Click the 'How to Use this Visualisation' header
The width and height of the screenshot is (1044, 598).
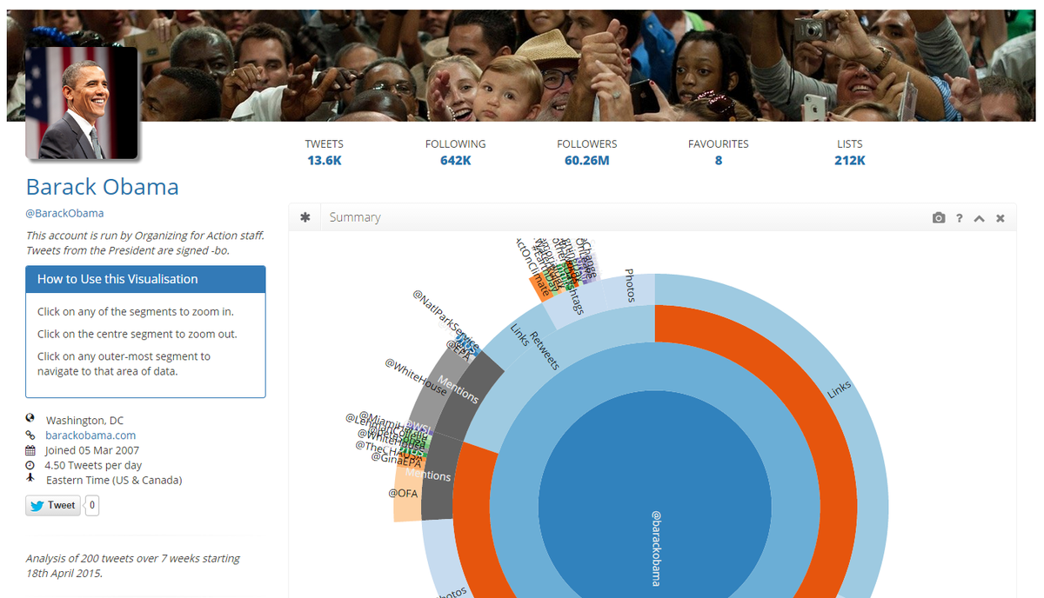coord(145,279)
